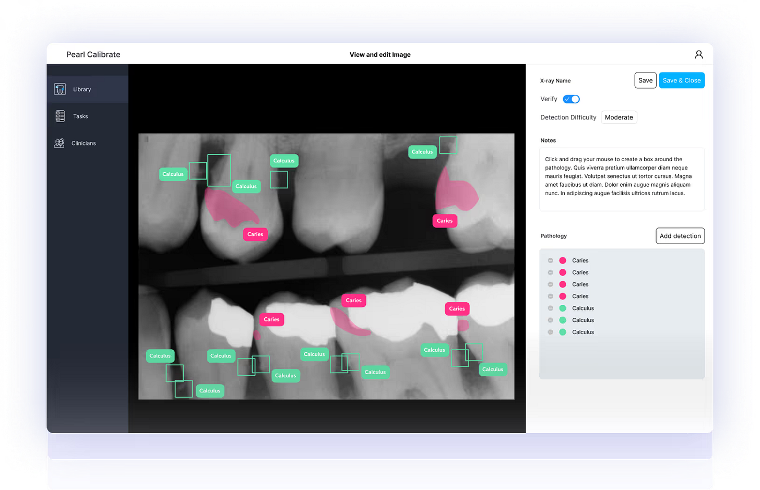Click the green box at X-ray's top-right corner
This screenshot has width=760, height=490.
448,145
